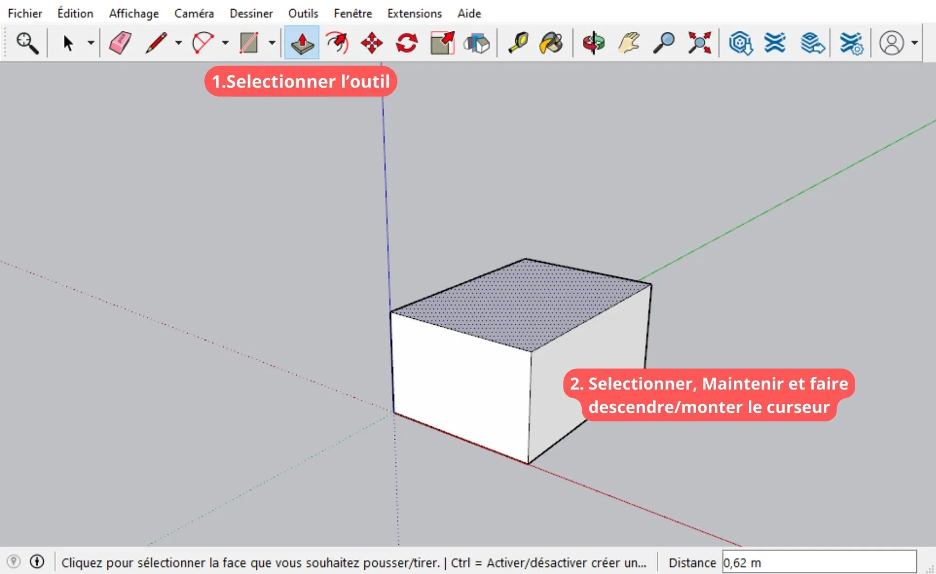Image resolution: width=936 pixels, height=574 pixels.
Task: Open the Affichage menu
Action: coord(134,13)
